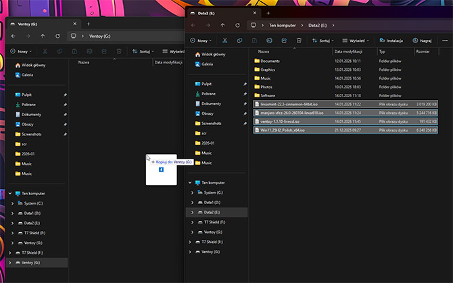Open Pobrane in Data2 window sidebar
This screenshot has height=283, width=453.
[x=205, y=94]
